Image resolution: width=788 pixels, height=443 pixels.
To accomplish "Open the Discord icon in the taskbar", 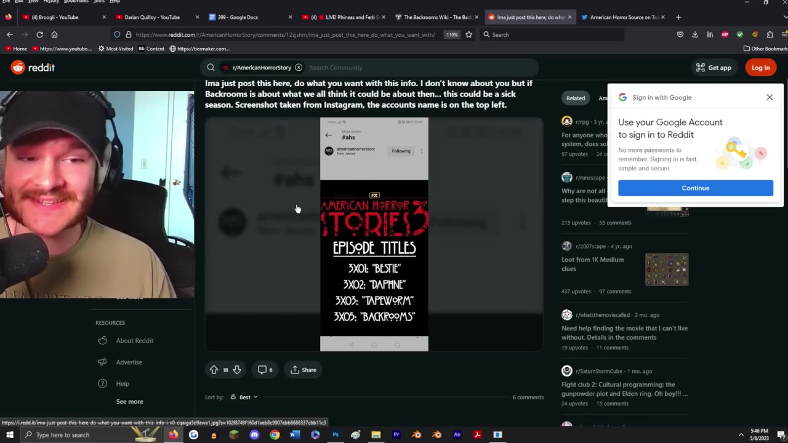I will tap(254, 435).
